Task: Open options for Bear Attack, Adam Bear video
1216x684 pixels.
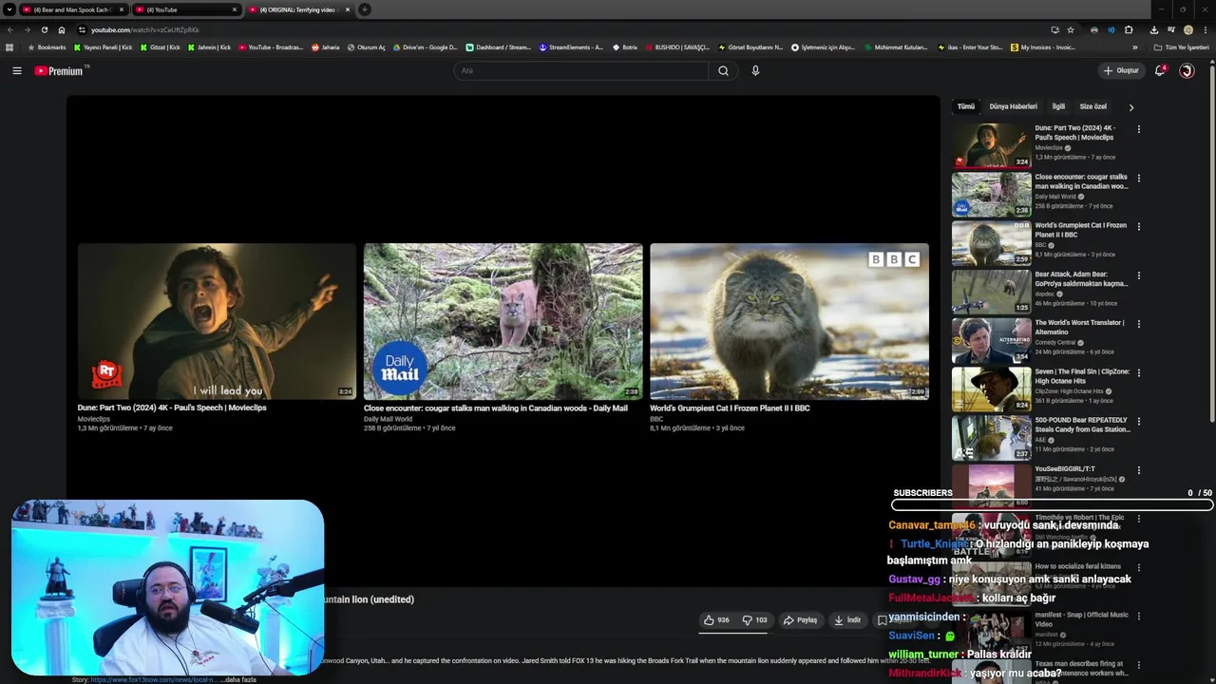Action: [1139, 275]
